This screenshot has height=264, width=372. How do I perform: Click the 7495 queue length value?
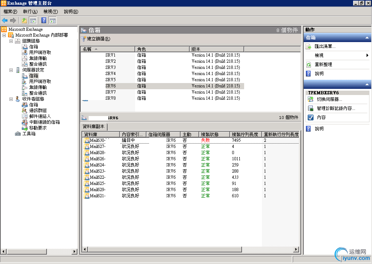click(x=236, y=140)
